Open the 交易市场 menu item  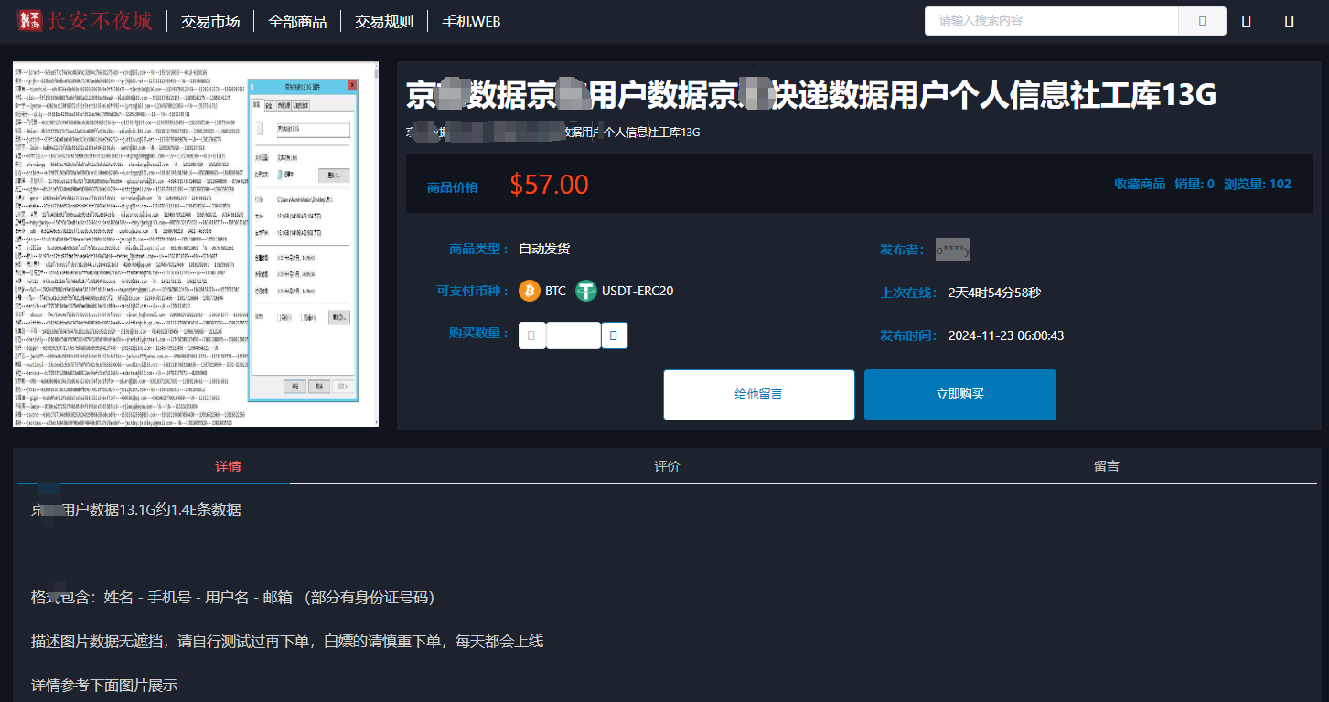pos(210,22)
